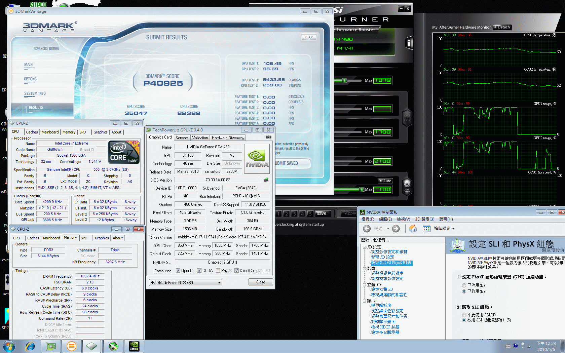
Task: Toggle the Afterburner clock Link button
Action: point(407,118)
